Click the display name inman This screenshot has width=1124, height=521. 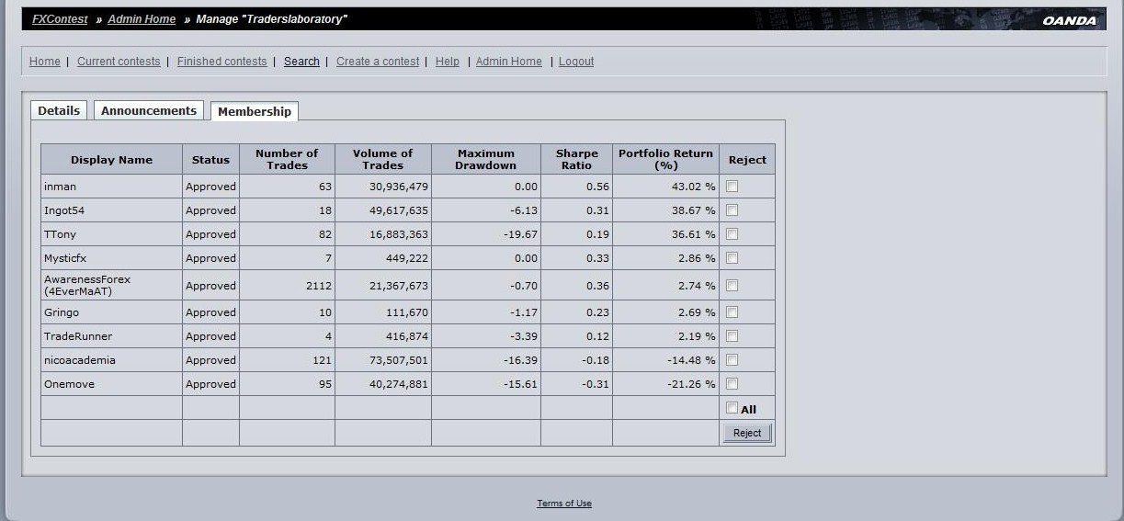(60, 187)
